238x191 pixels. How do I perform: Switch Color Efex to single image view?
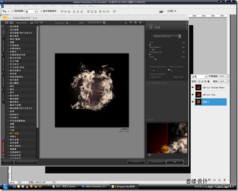pyautogui.click(x=32, y=23)
